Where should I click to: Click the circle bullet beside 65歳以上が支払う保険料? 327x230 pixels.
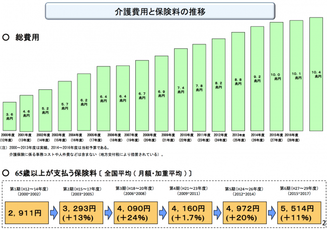click(x=6, y=172)
